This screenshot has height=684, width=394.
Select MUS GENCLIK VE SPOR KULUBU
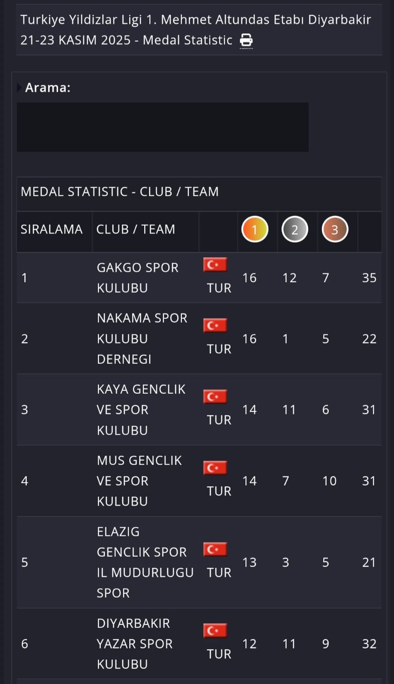click(x=139, y=481)
